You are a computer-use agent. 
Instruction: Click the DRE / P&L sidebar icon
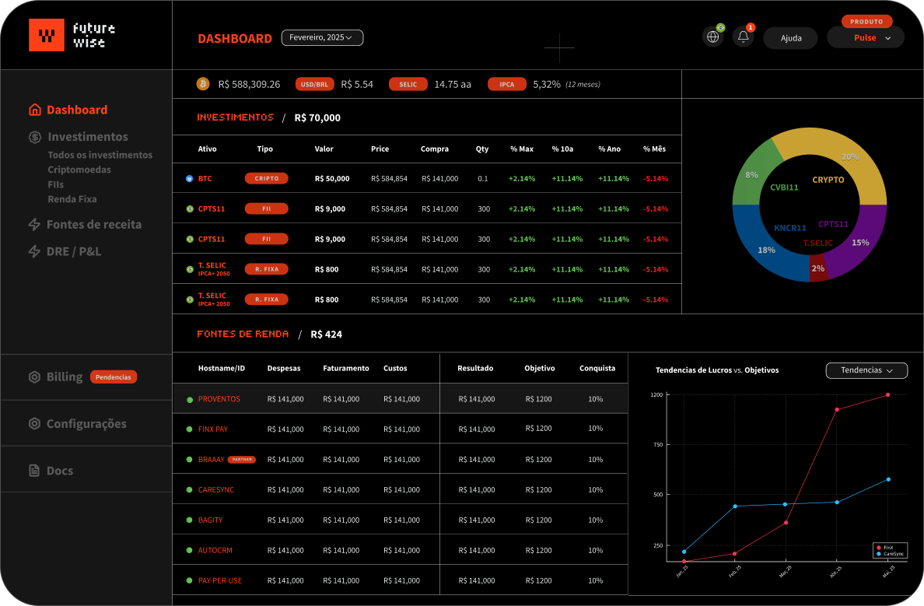pyautogui.click(x=35, y=251)
